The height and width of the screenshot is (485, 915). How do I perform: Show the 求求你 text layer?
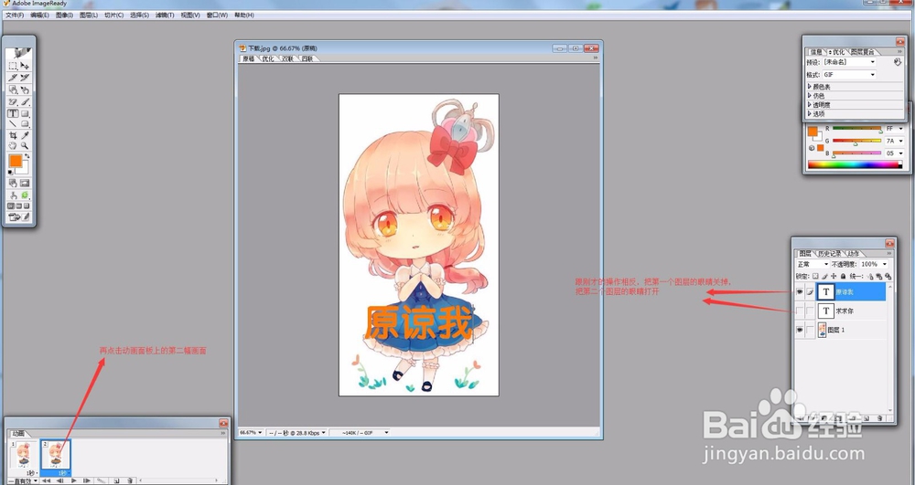(800, 311)
